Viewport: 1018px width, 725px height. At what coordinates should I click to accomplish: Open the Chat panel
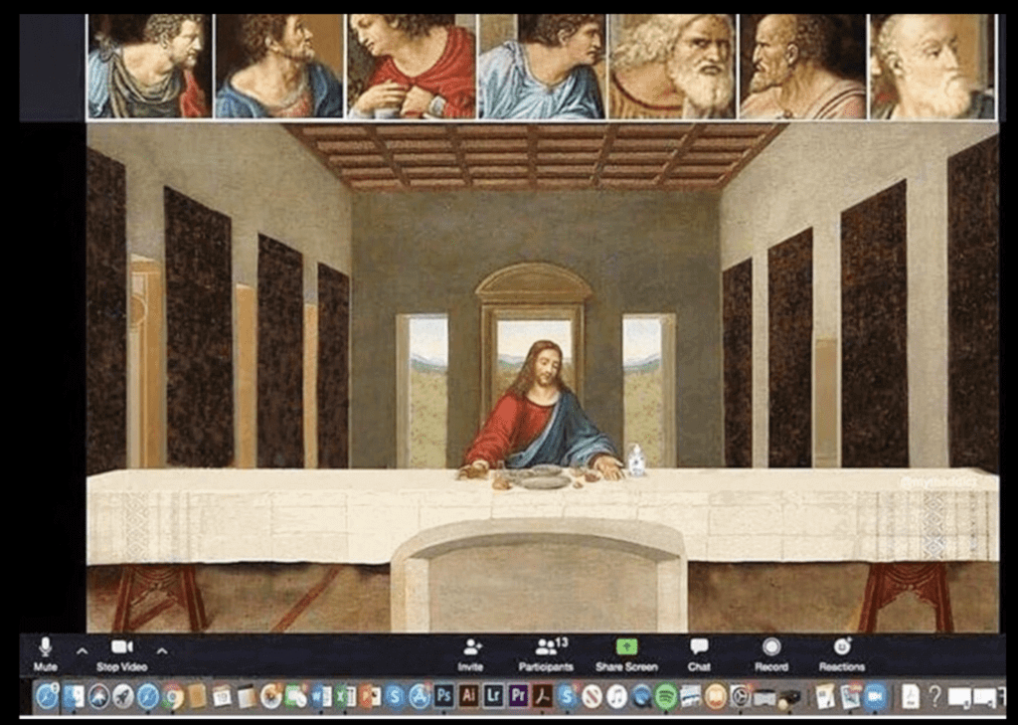pyautogui.click(x=699, y=654)
